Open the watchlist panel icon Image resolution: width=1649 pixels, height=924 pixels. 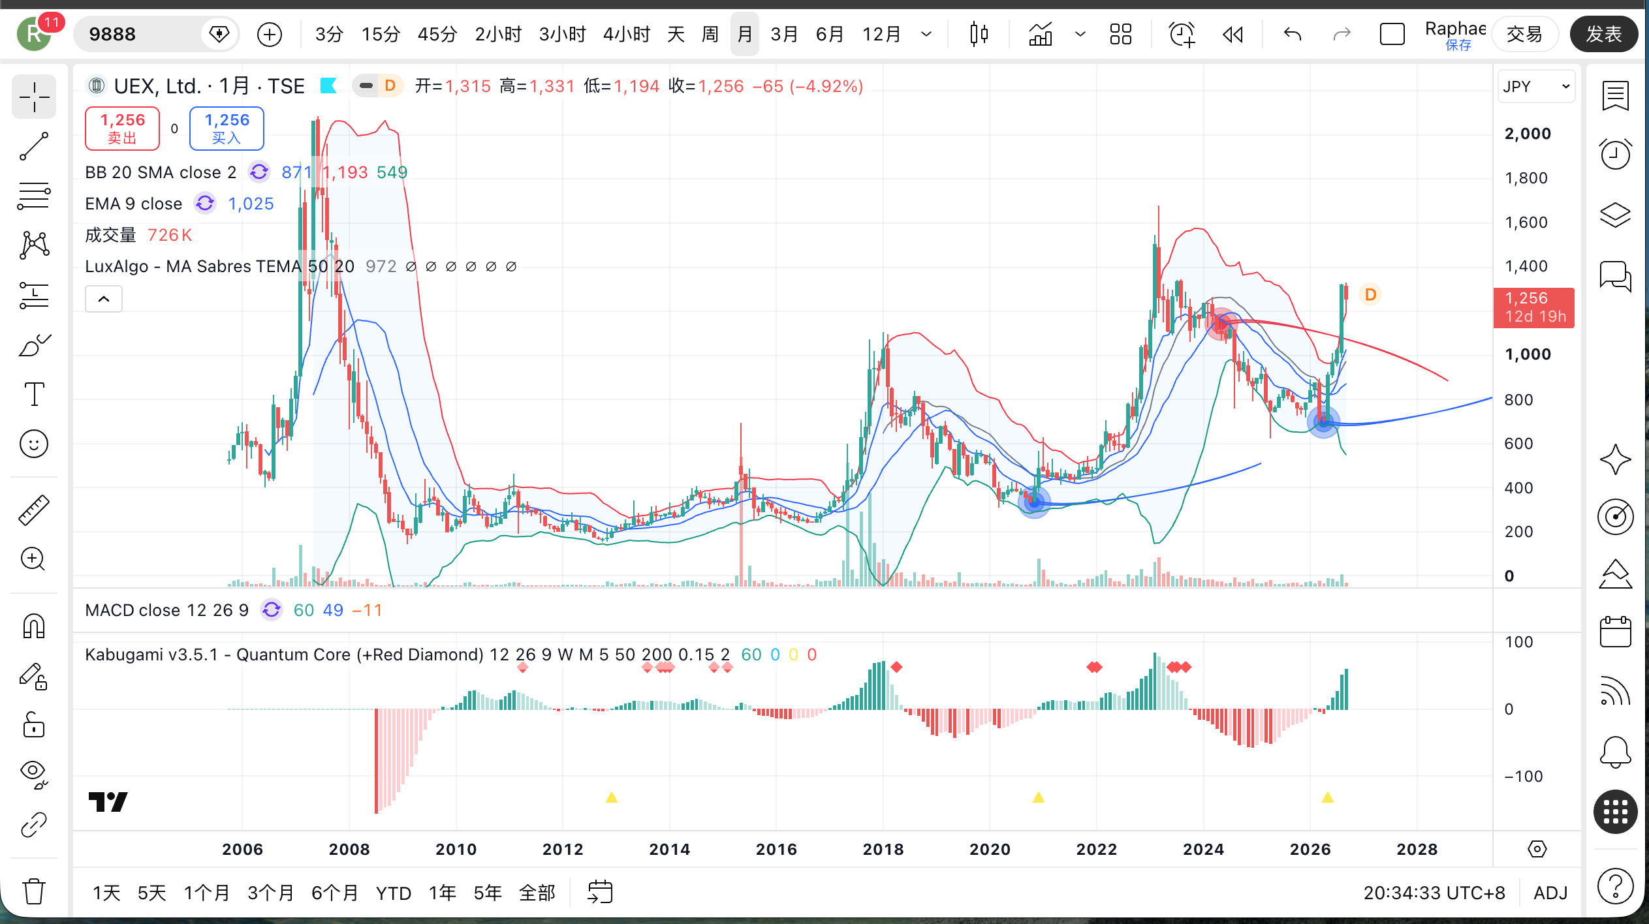pos(1615,97)
